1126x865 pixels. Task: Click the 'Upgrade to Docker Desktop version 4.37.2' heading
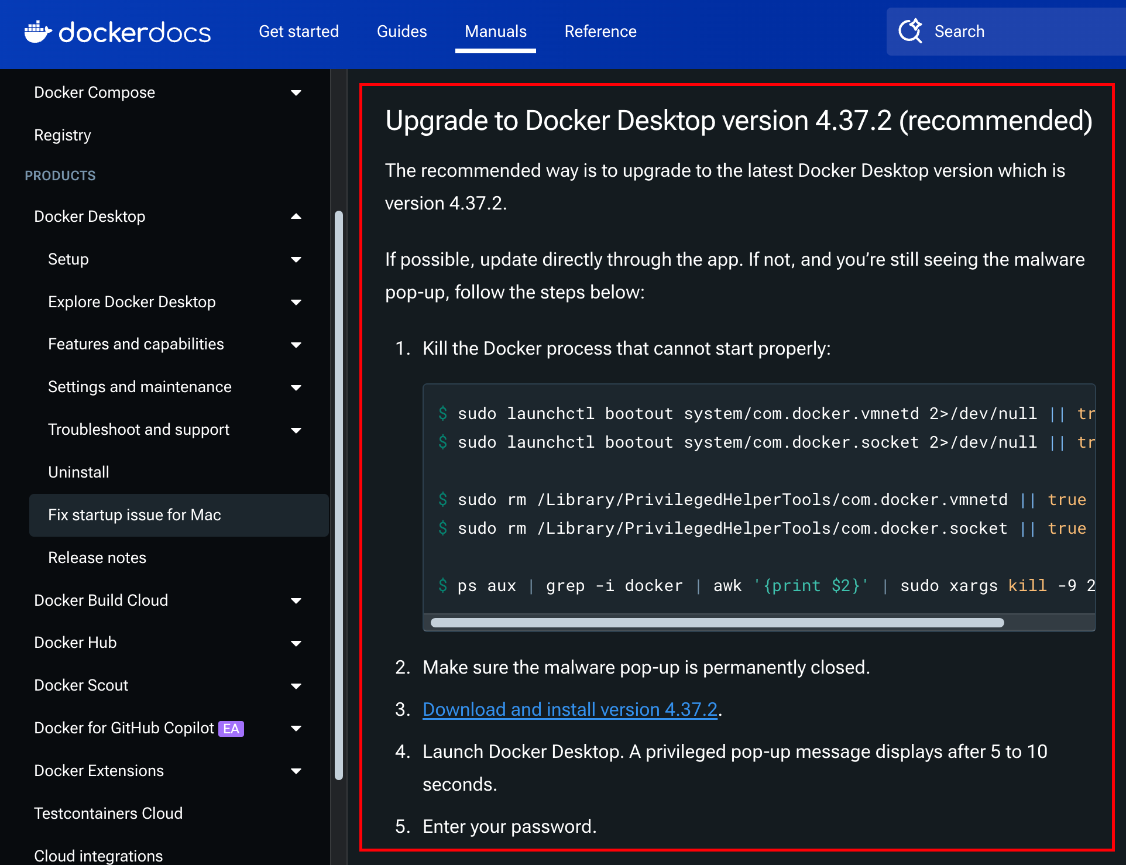[739, 121]
